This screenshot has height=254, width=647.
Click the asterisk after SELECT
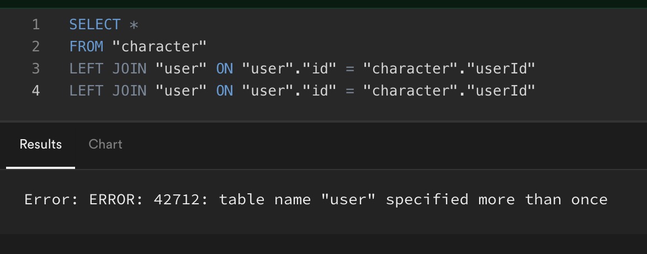[134, 25]
